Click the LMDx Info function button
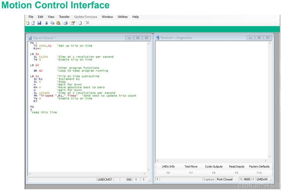The width and height of the screenshot is (282, 191). point(168,167)
